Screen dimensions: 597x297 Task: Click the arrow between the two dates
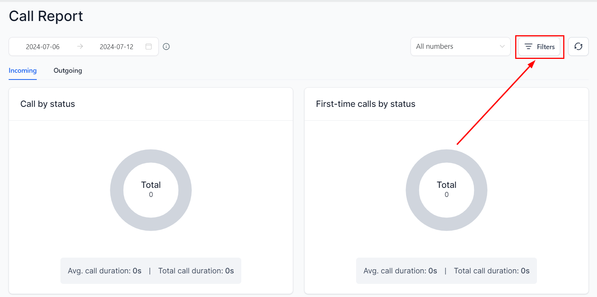pyautogui.click(x=80, y=46)
